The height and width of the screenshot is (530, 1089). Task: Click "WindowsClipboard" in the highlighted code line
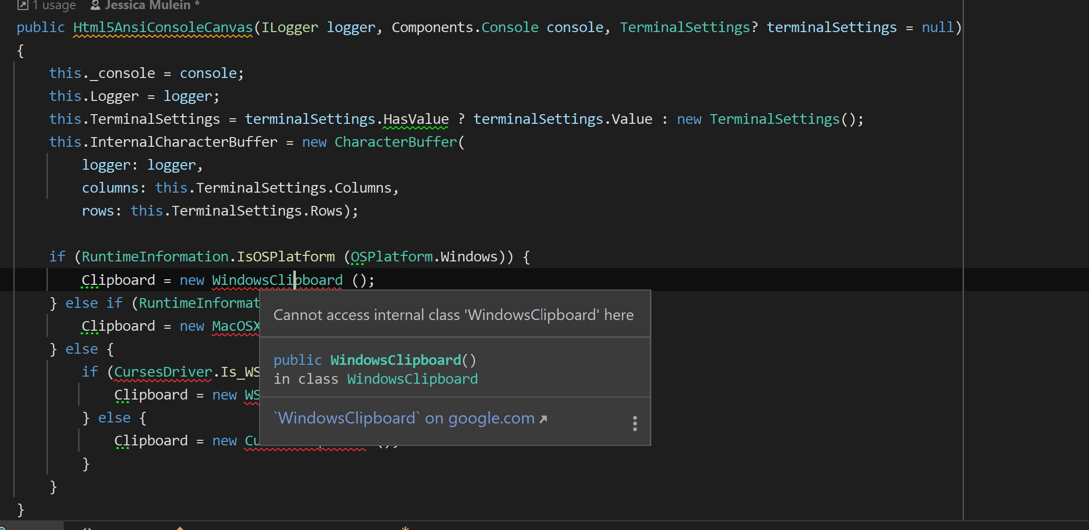[x=277, y=280]
